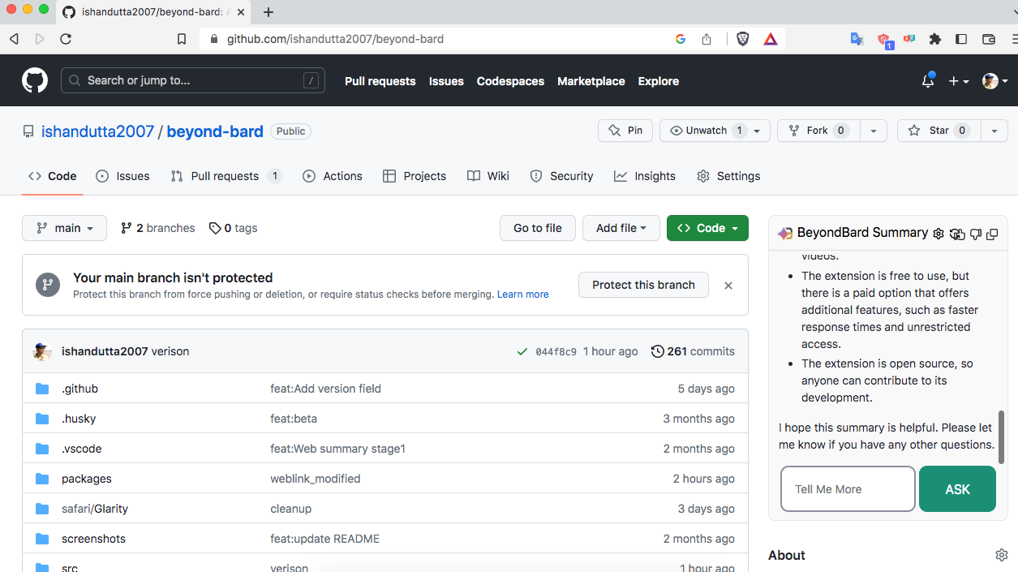Click the thumbs-down icon in BeyondBard Summary

(x=976, y=234)
